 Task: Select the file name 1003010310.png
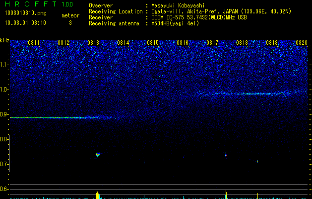26,13
